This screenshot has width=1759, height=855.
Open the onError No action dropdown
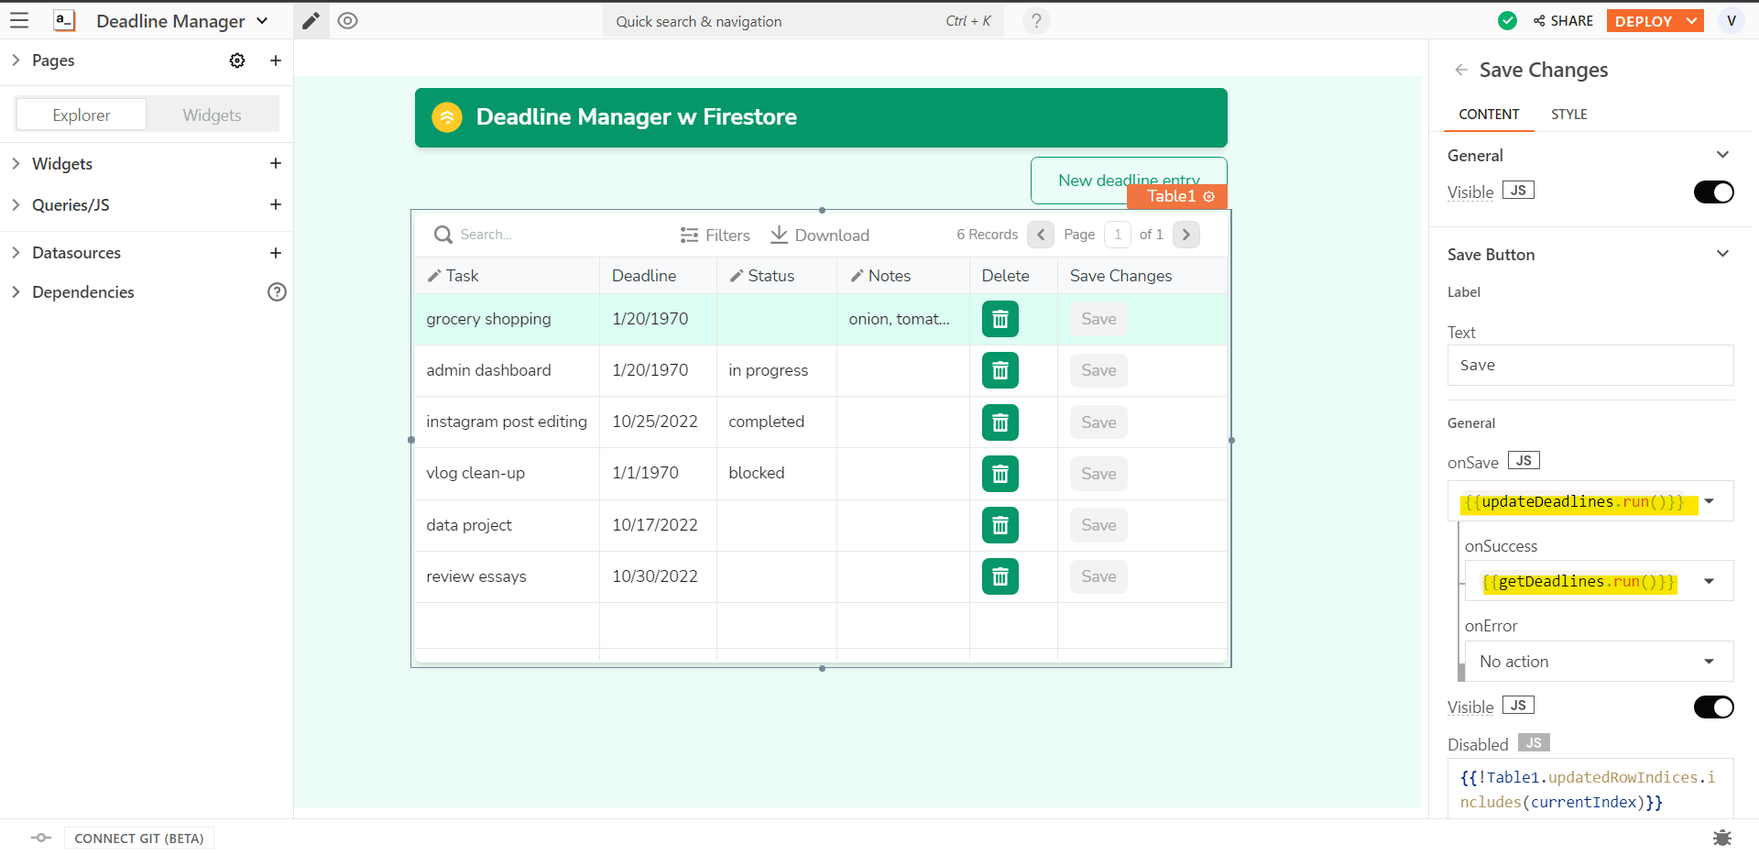(x=1595, y=662)
